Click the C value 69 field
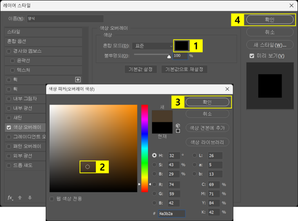298x221 pixels. coord(214,185)
